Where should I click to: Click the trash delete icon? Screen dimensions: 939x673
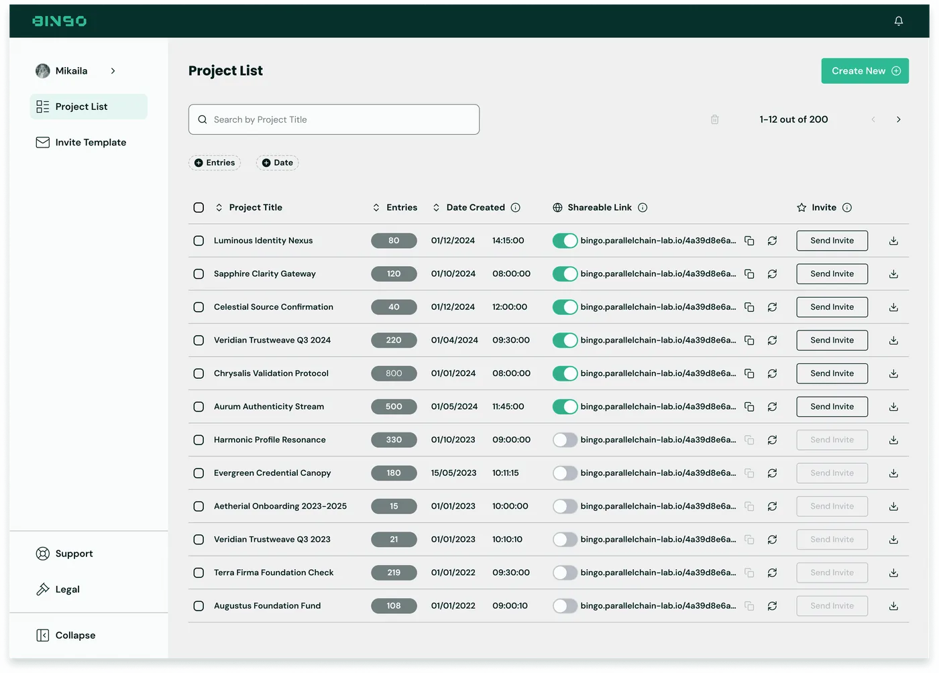tap(715, 119)
